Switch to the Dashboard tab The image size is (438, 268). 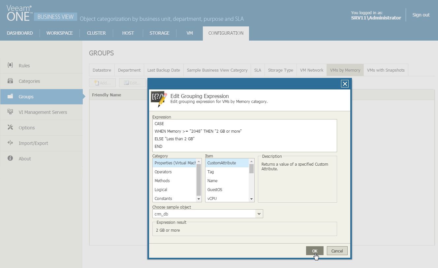coord(20,33)
